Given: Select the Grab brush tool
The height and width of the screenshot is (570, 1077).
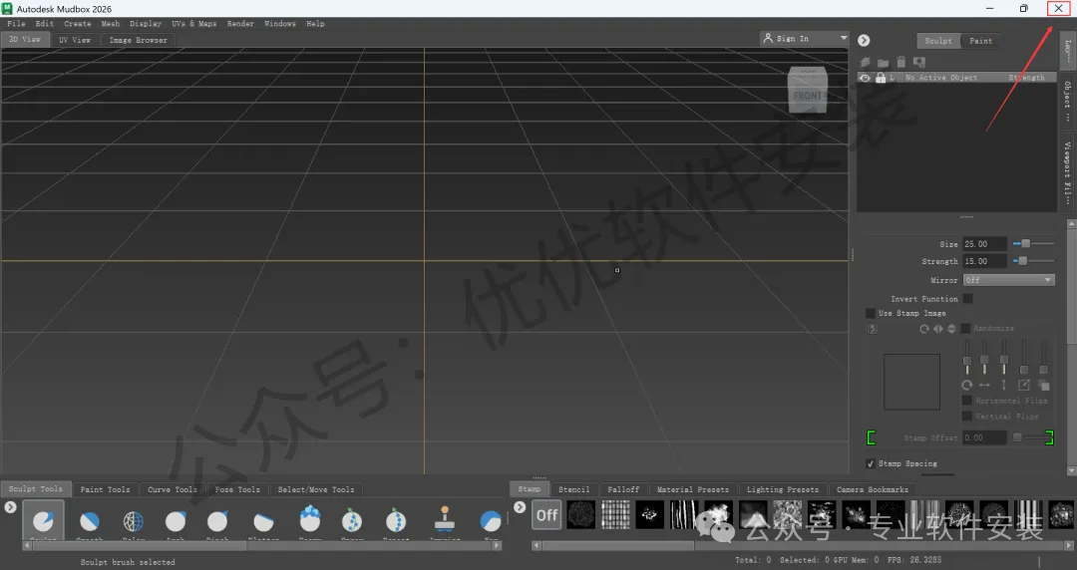Looking at the screenshot, I should click(x=176, y=522).
